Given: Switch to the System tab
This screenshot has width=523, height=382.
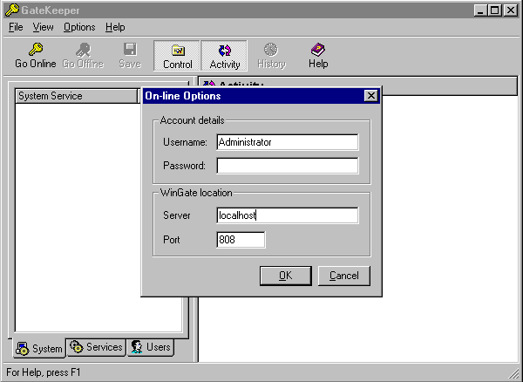Looking at the screenshot, I should pos(39,348).
